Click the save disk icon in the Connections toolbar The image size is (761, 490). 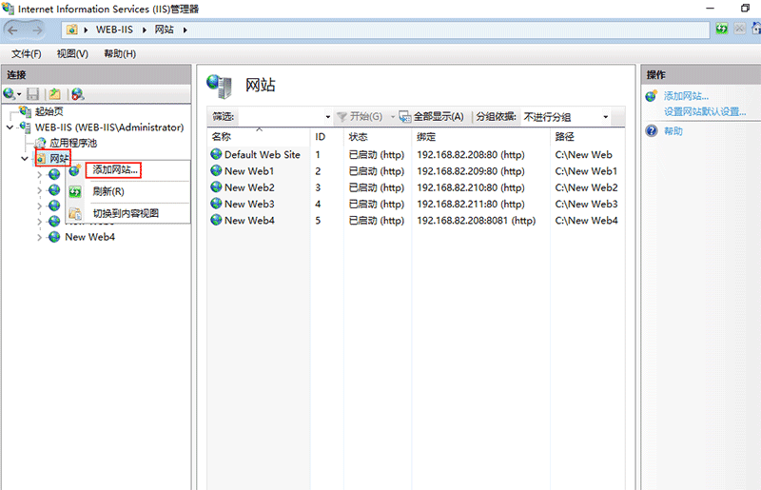click(32, 94)
